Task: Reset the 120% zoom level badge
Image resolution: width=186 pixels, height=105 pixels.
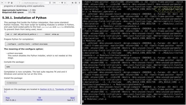Action: click(54, 3)
